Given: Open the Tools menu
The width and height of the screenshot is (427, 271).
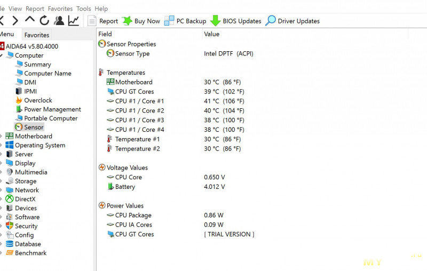Looking at the screenshot, I should [84, 9].
